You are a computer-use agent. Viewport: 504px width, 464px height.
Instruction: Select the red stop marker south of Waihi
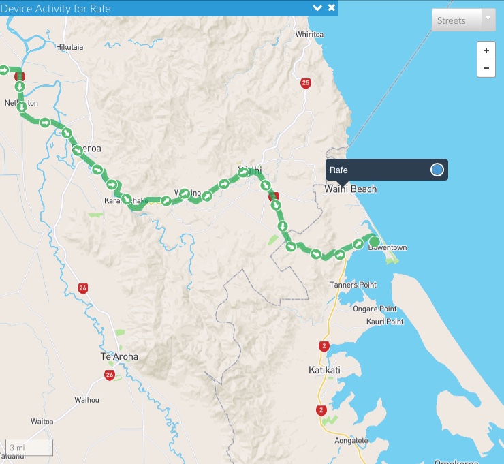point(274,197)
